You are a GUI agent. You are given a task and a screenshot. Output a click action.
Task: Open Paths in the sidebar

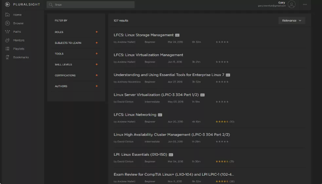(17, 31)
